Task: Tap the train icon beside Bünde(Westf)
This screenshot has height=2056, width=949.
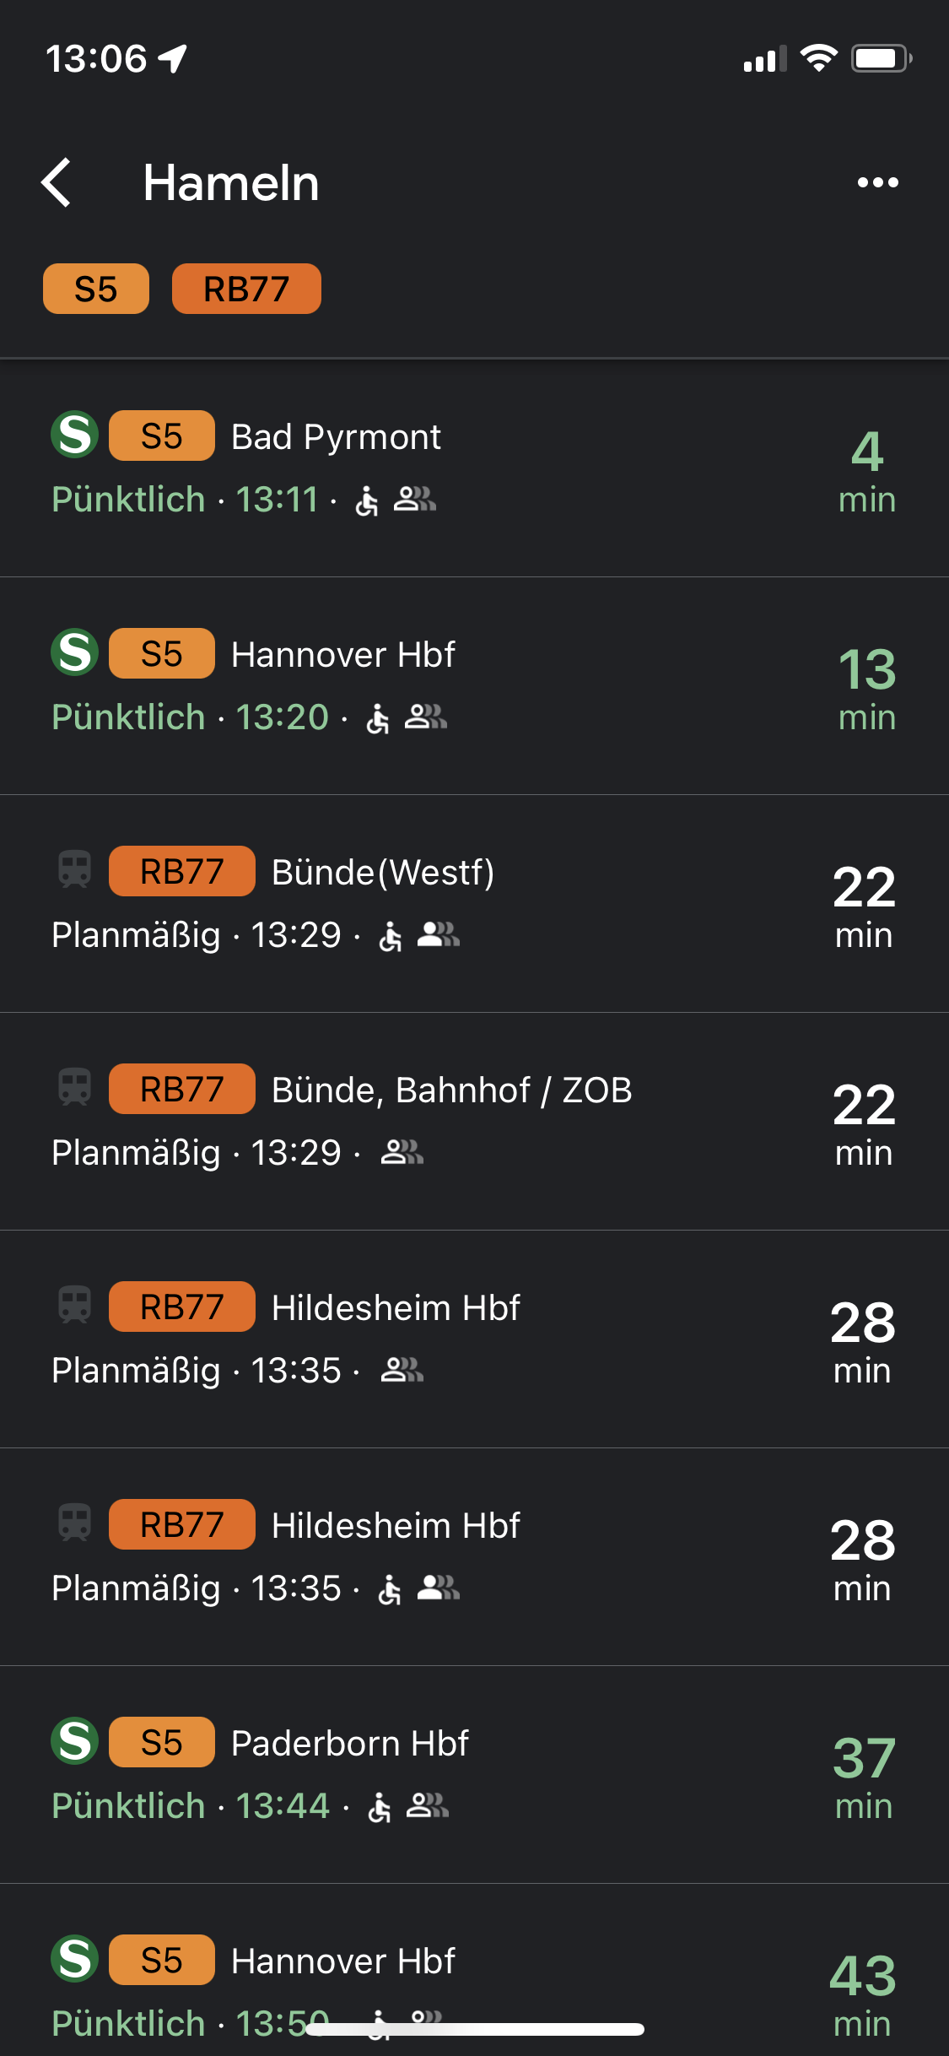Action: coord(74,870)
